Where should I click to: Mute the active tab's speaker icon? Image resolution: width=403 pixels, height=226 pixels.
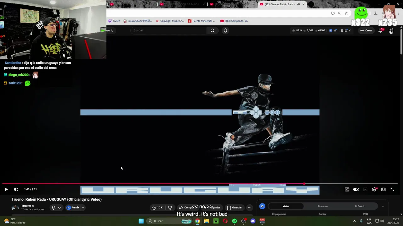tap(298, 4)
